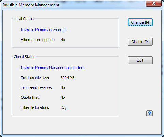This screenshot has height=137, width=164.
Task: Select the C:\ hiberfile location value
Action: (63, 107)
